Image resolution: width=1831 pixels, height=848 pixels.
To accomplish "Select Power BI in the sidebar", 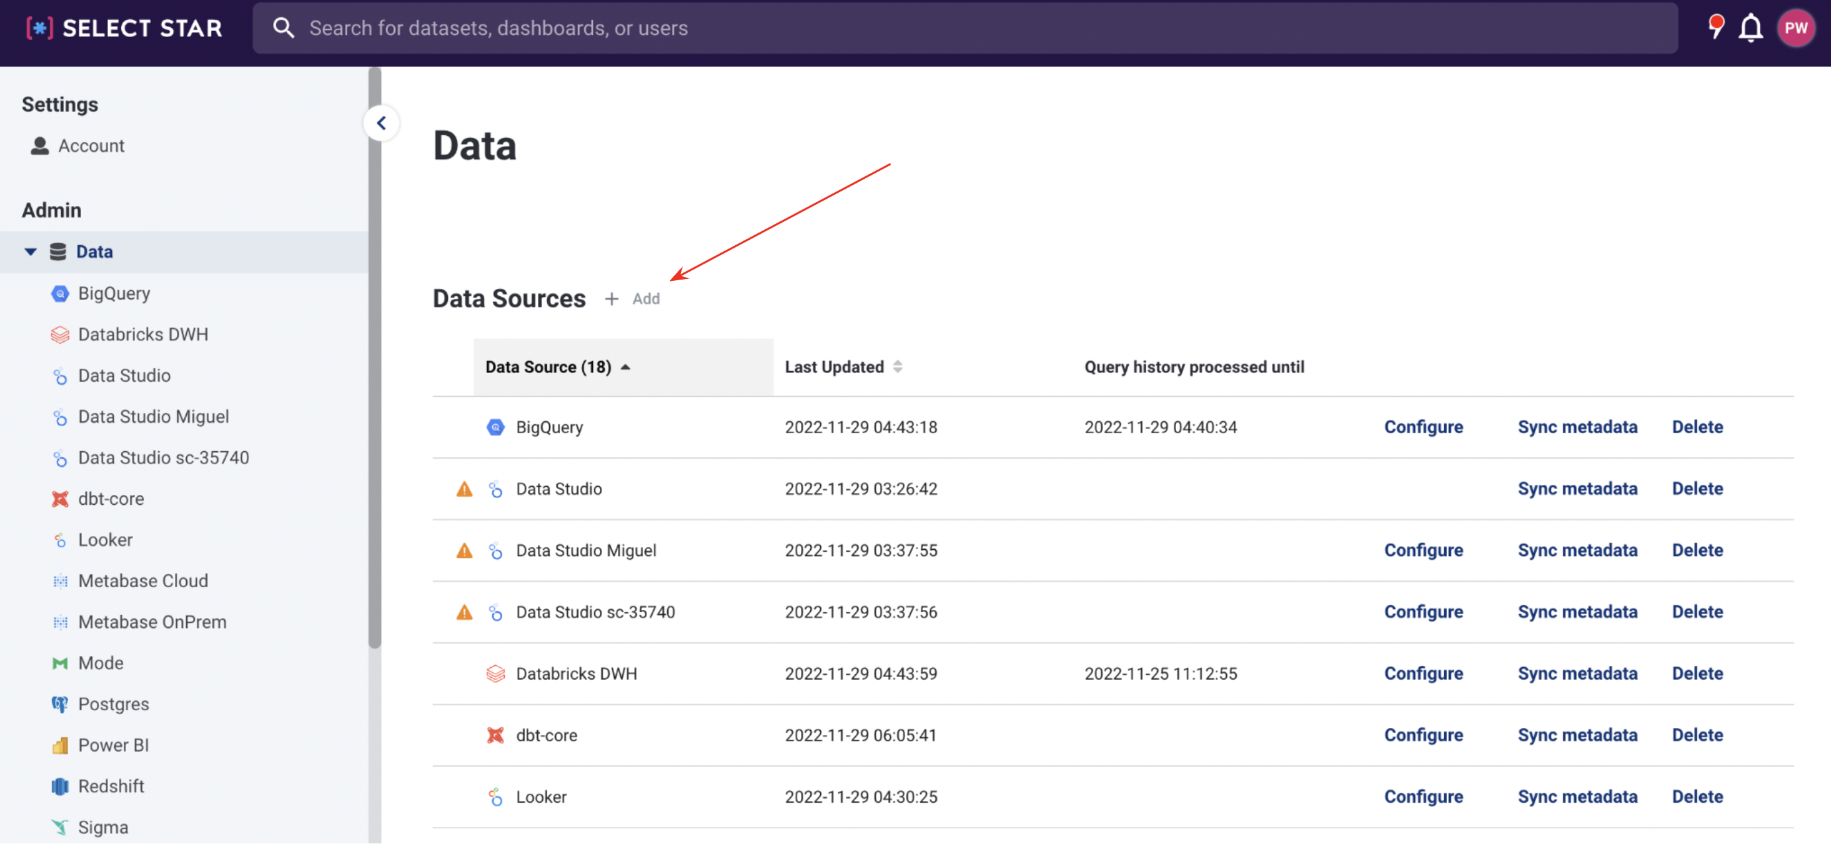I will (x=113, y=745).
